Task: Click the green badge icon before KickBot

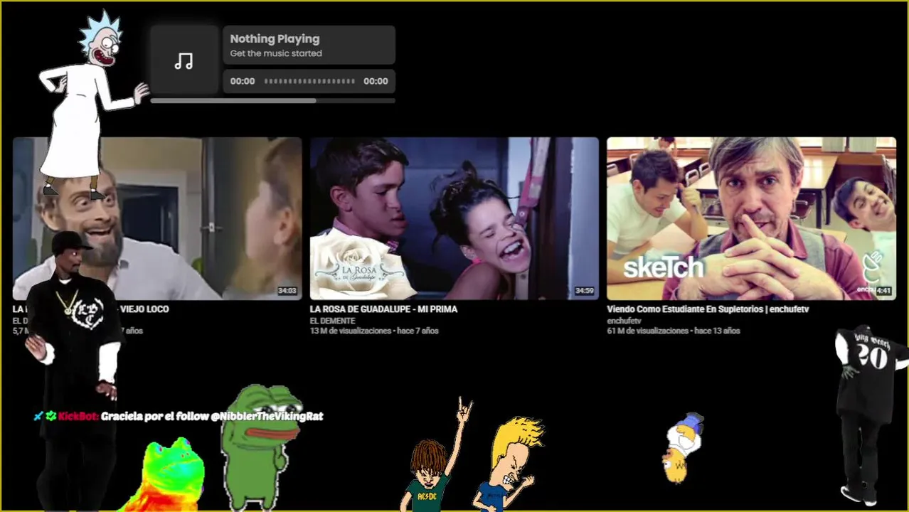Action: pyautogui.click(x=51, y=416)
